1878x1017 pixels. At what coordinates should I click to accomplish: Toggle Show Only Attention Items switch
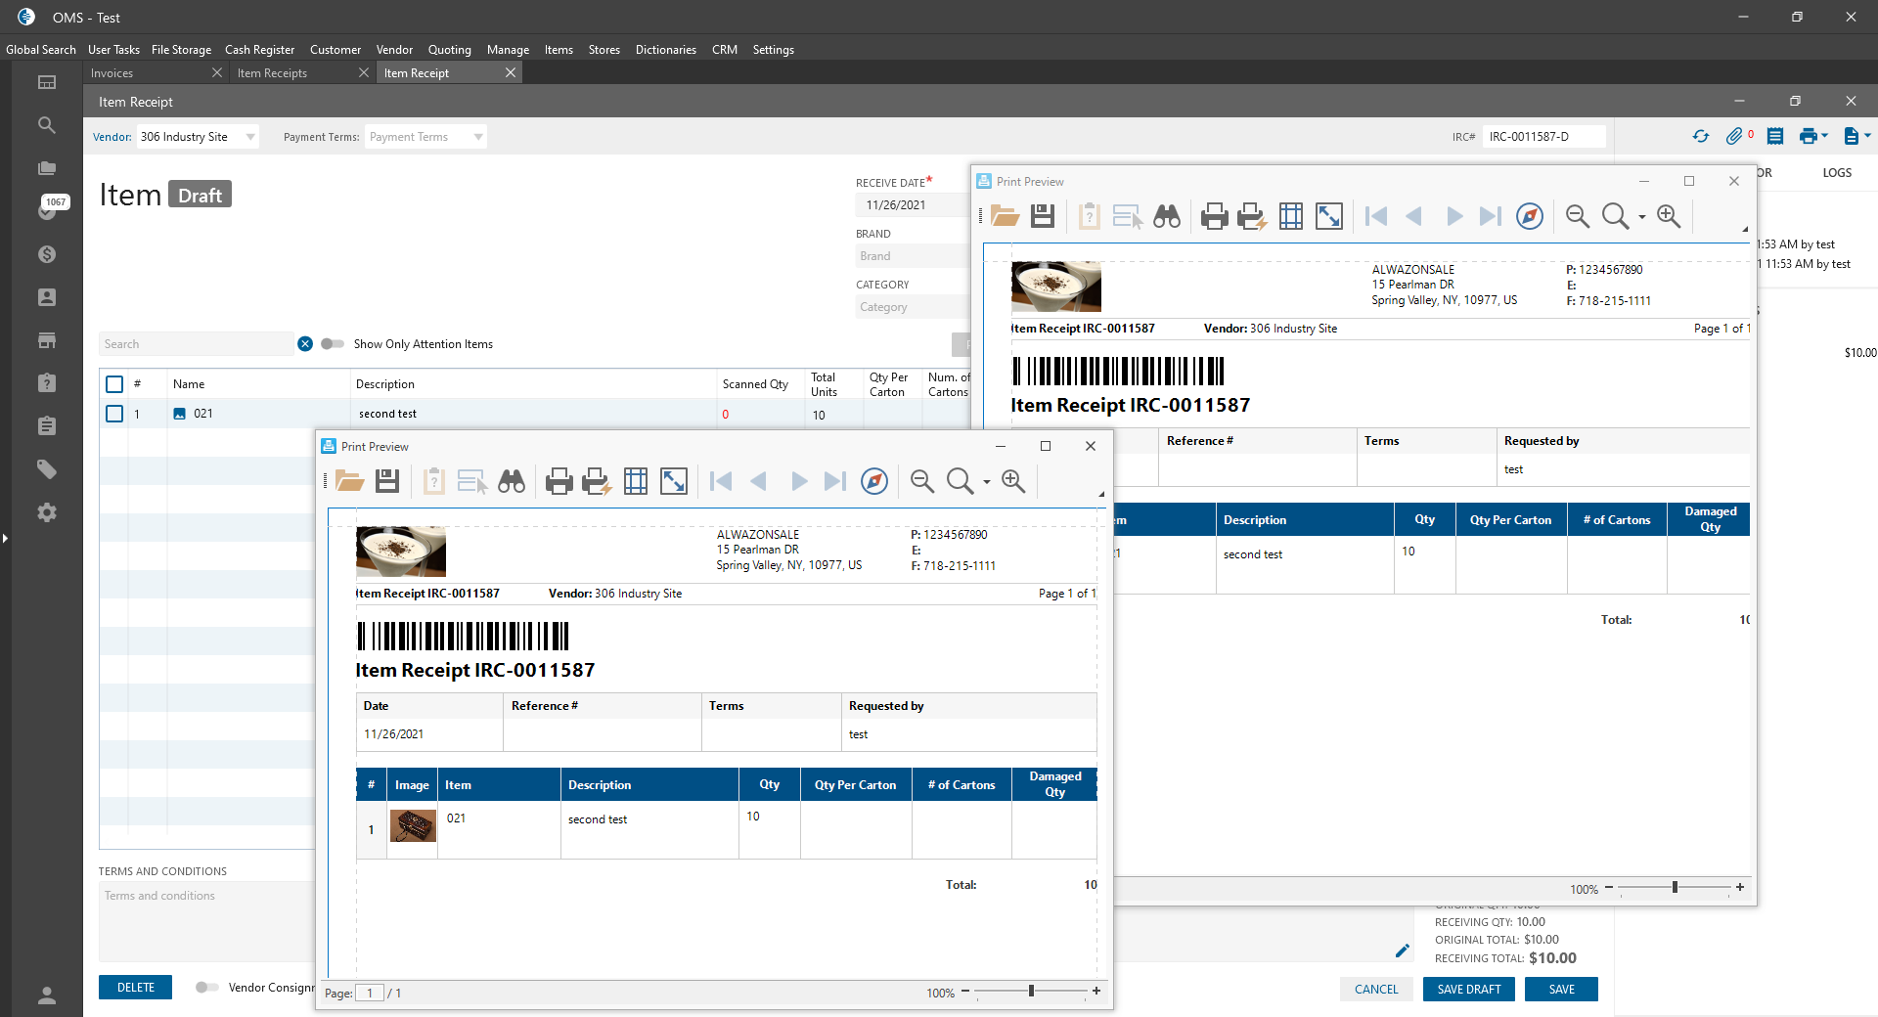[x=333, y=344]
